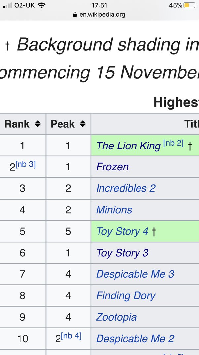This screenshot has height=355, width=199.
Task: Tap the cellular signal bars icon
Action: coord(8,5)
